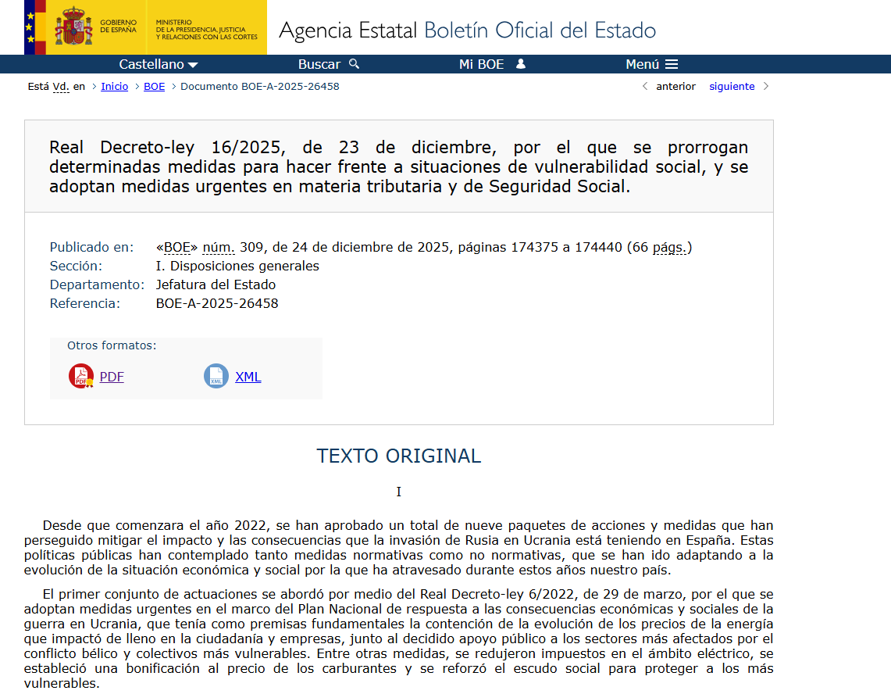Open the PDF format link

[112, 377]
